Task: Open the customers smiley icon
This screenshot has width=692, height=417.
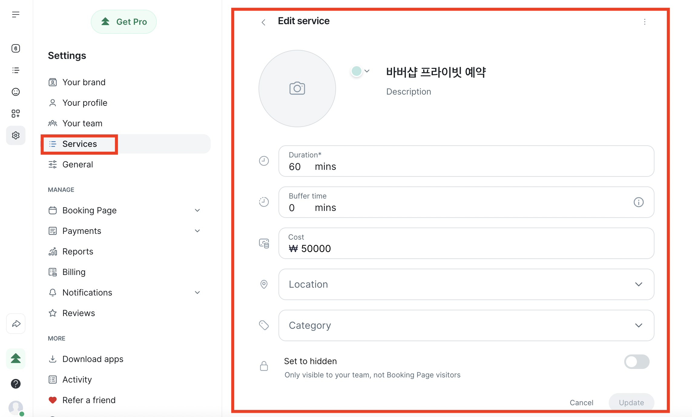Action: 16,92
